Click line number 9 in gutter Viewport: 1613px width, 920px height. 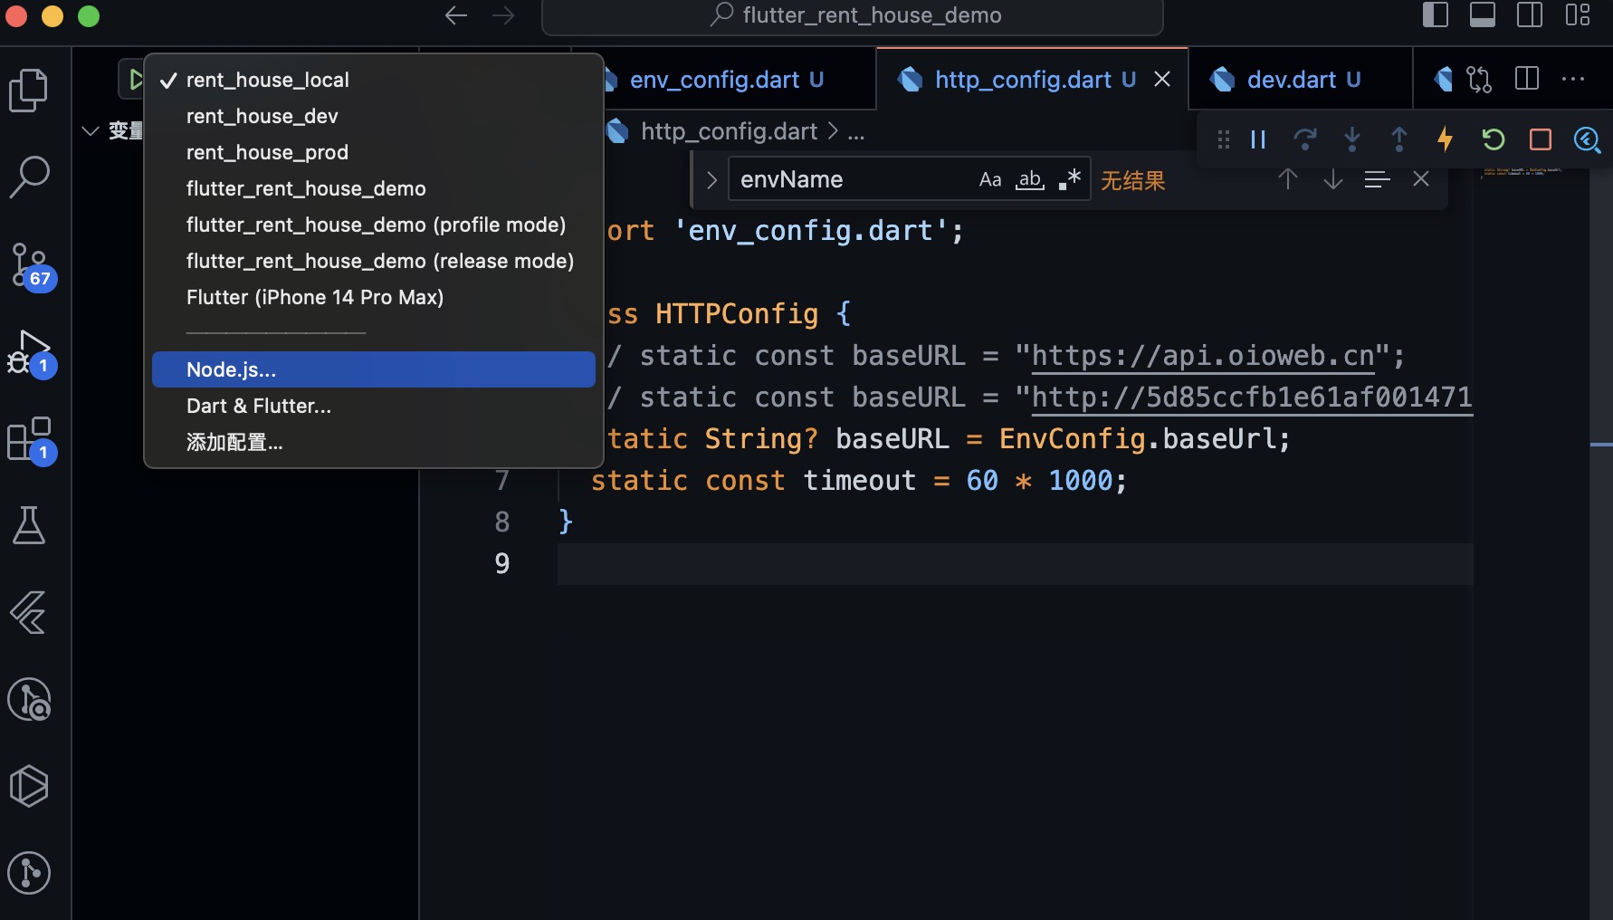tap(502, 563)
